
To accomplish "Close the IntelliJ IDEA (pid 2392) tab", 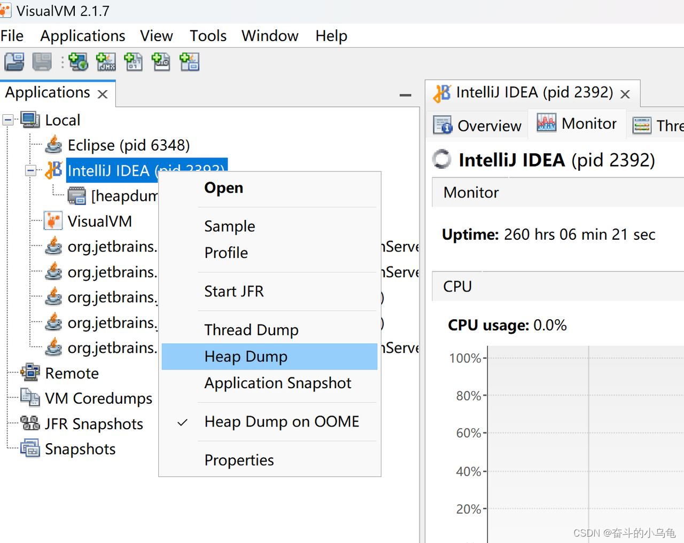I will point(625,94).
